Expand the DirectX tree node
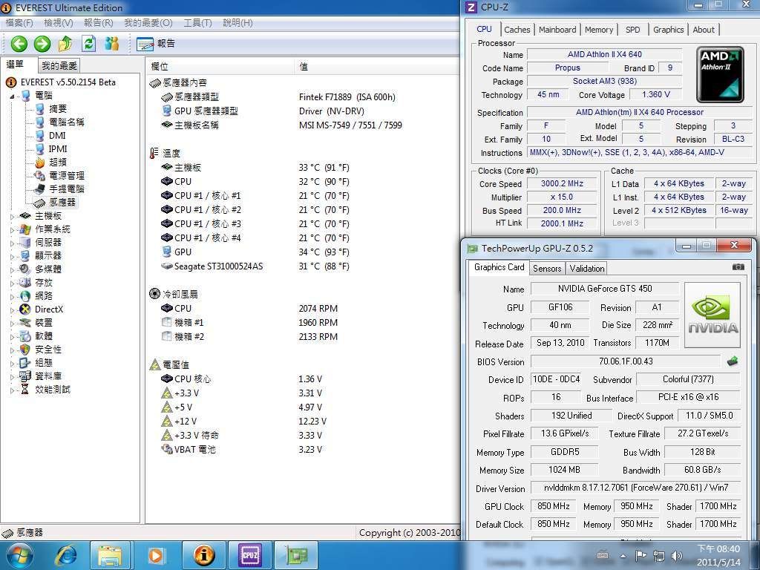The height and width of the screenshot is (570, 760). (13, 309)
